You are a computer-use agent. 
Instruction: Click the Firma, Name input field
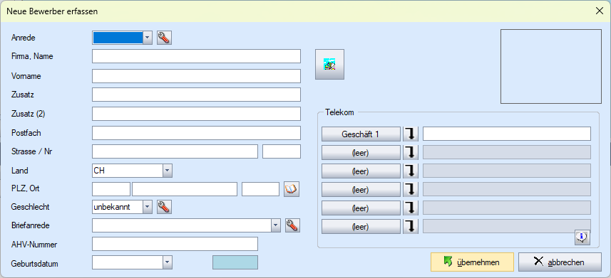pos(196,56)
